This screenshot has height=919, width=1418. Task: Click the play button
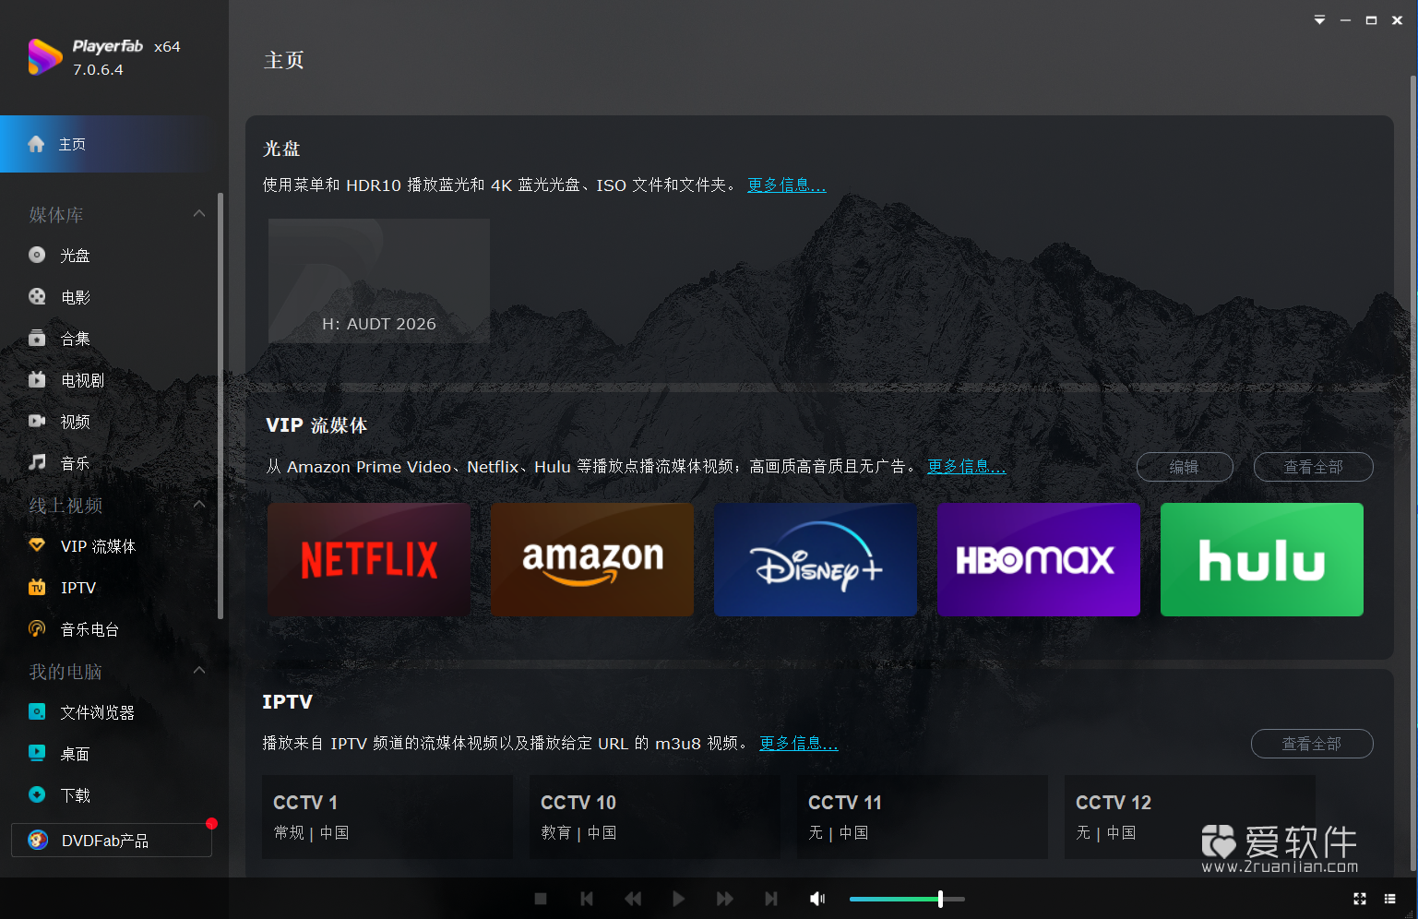(679, 899)
